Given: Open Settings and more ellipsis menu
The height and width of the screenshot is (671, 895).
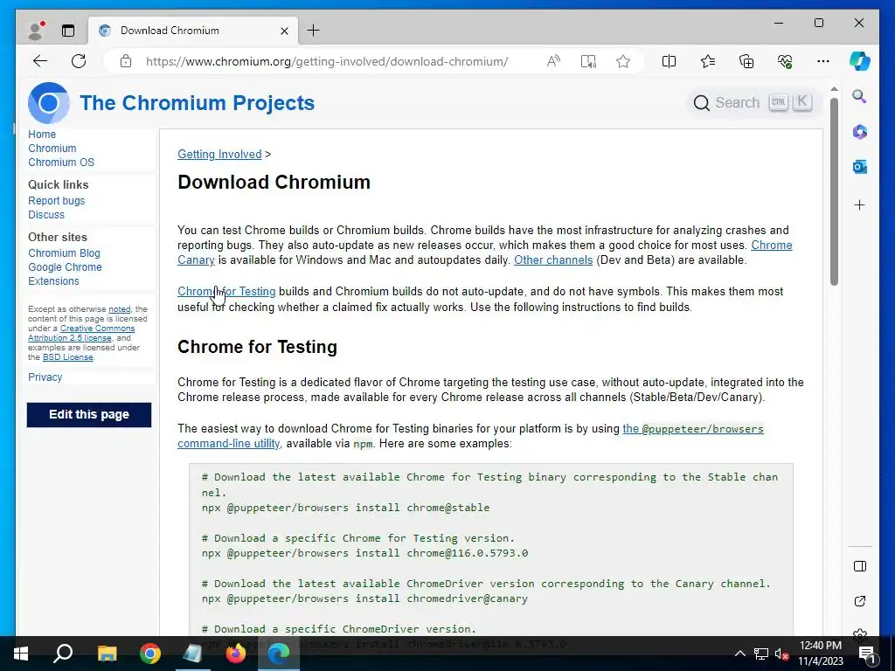Looking at the screenshot, I should point(823,61).
